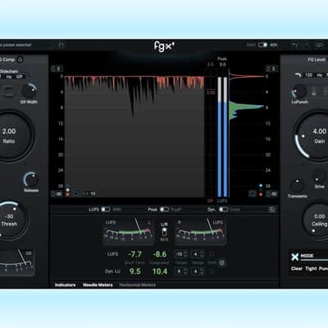Click the short-term LUFS reading -7.7
The image size is (328, 328).
[x=134, y=254]
